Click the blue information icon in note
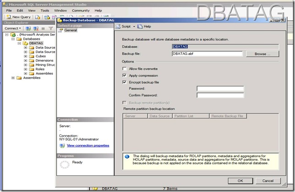 [x=127, y=156]
